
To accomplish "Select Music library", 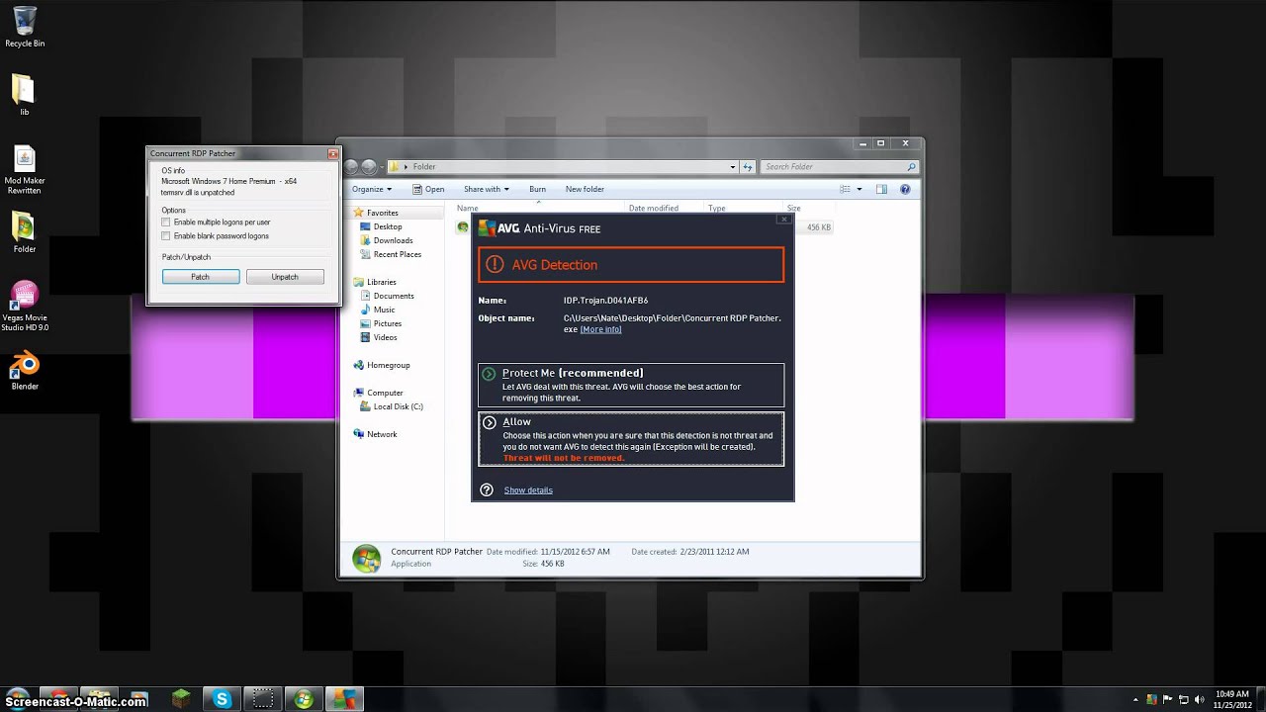I will point(384,310).
